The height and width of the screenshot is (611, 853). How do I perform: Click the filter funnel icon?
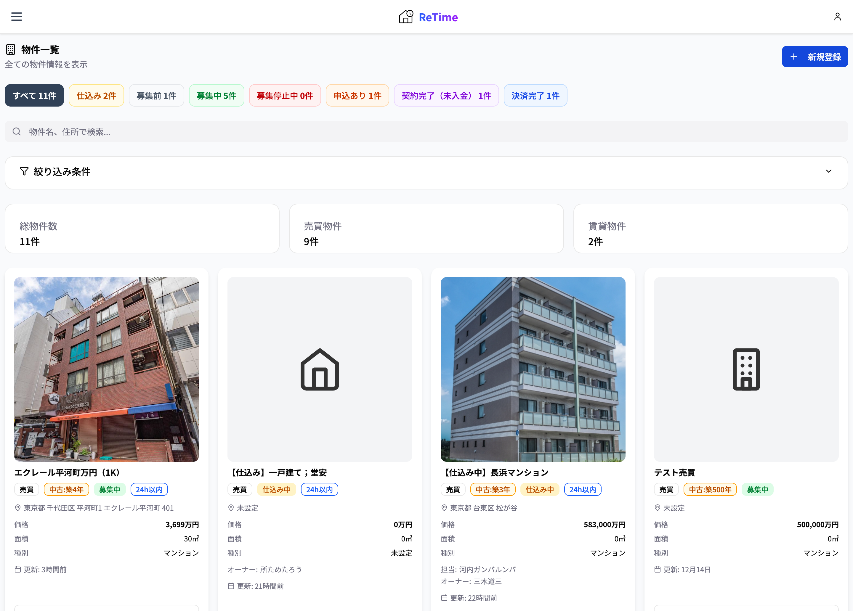(x=24, y=171)
